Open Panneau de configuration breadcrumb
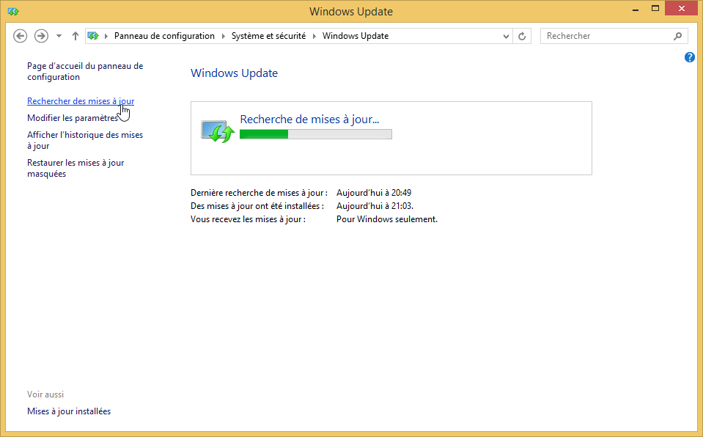The image size is (703, 437). point(164,36)
